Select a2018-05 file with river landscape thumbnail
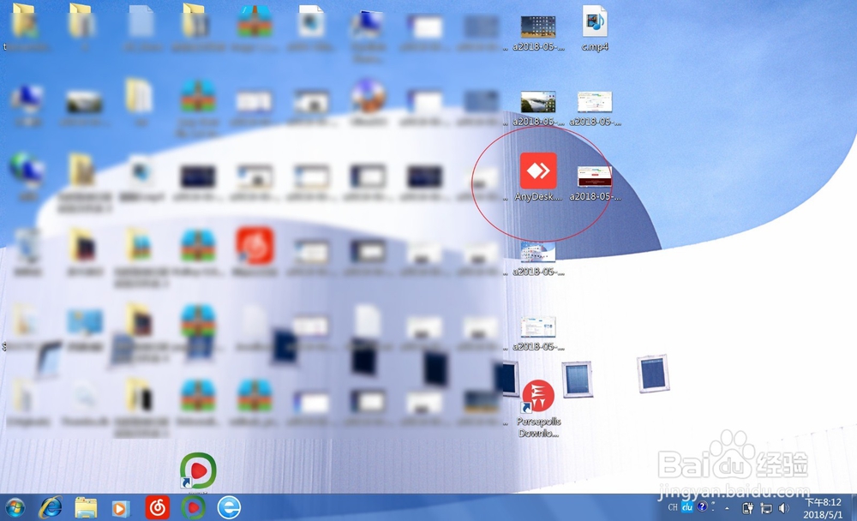Image resolution: width=857 pixels, height=521 pixels. click(x=538, y=108)
